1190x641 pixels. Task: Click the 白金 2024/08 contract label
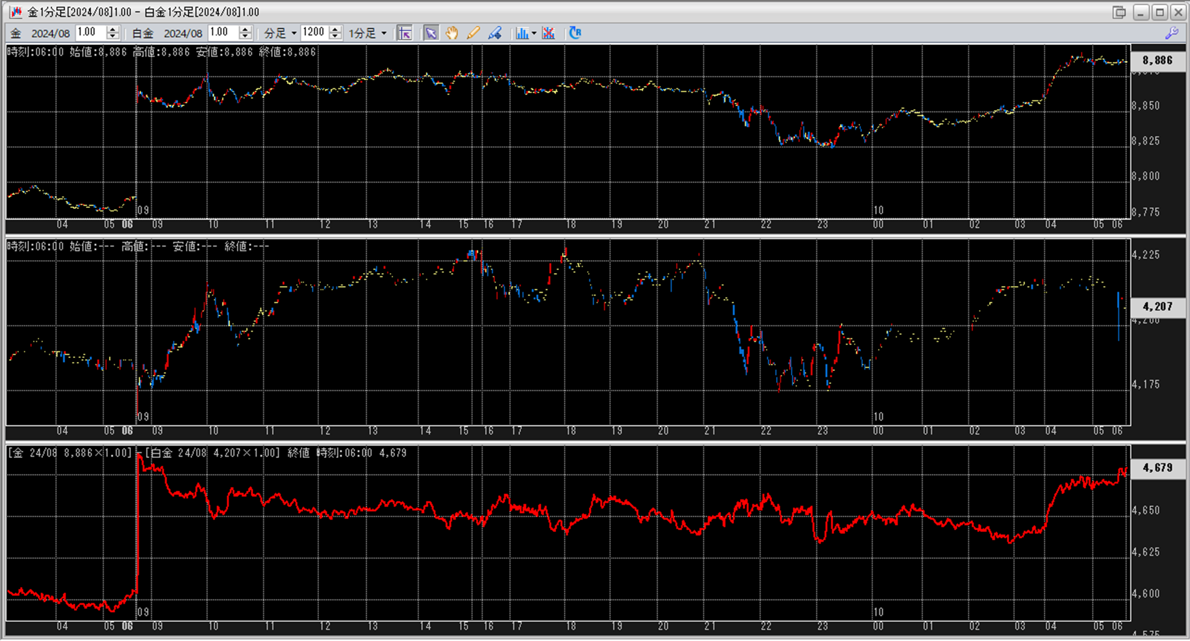167,33
